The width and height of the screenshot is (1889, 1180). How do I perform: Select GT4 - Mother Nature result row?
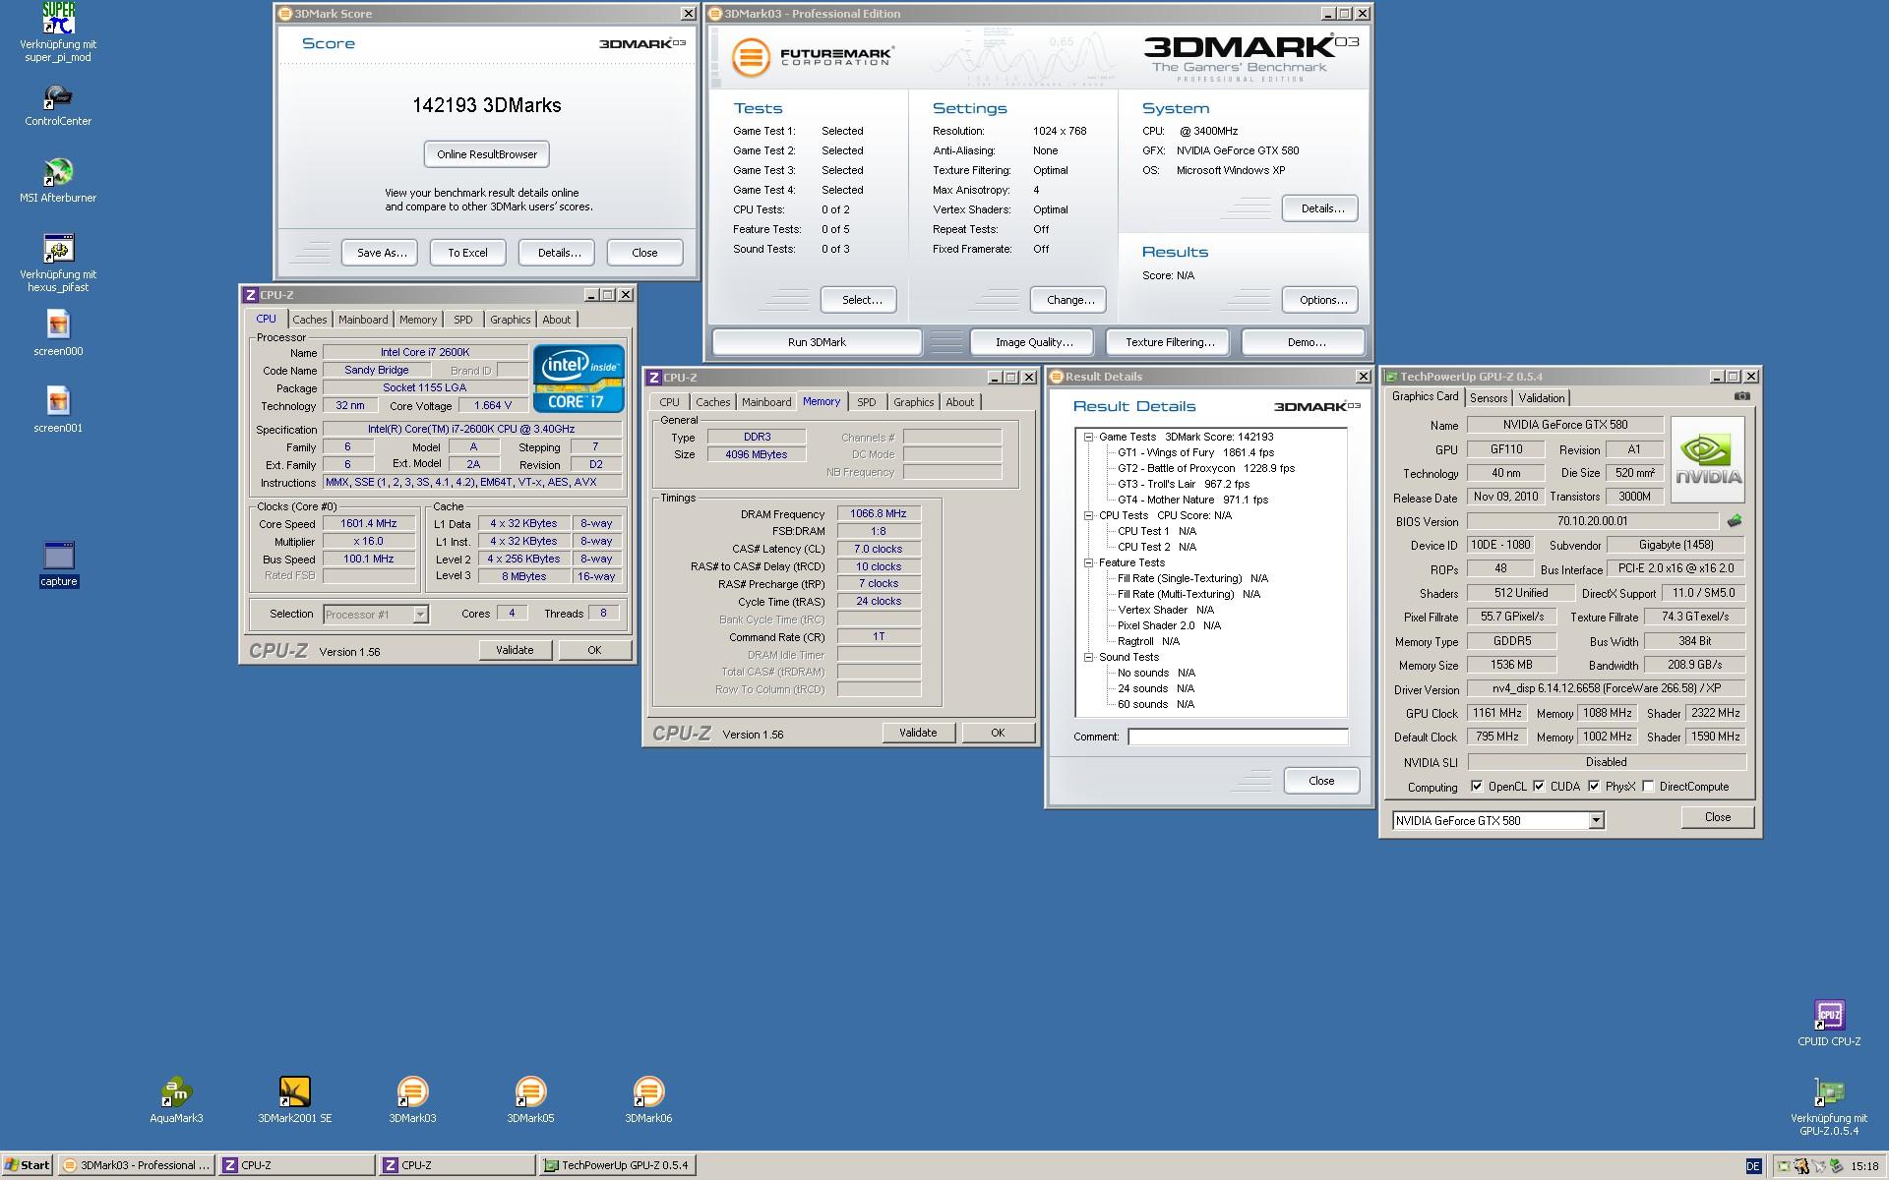click(x=1192, y=500)
